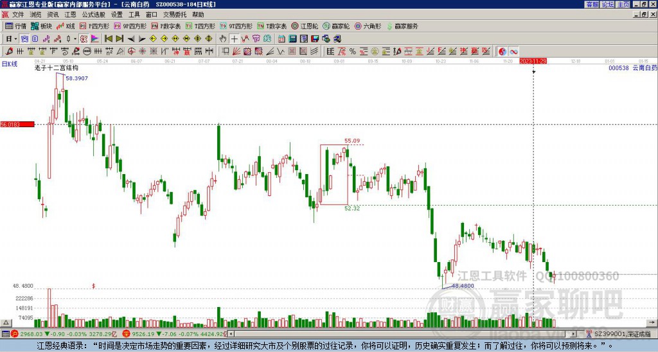The height and width of the screenshot is (352, 658).
Task: Select the red pen drawing tool
Action: [x=9, y=51]
